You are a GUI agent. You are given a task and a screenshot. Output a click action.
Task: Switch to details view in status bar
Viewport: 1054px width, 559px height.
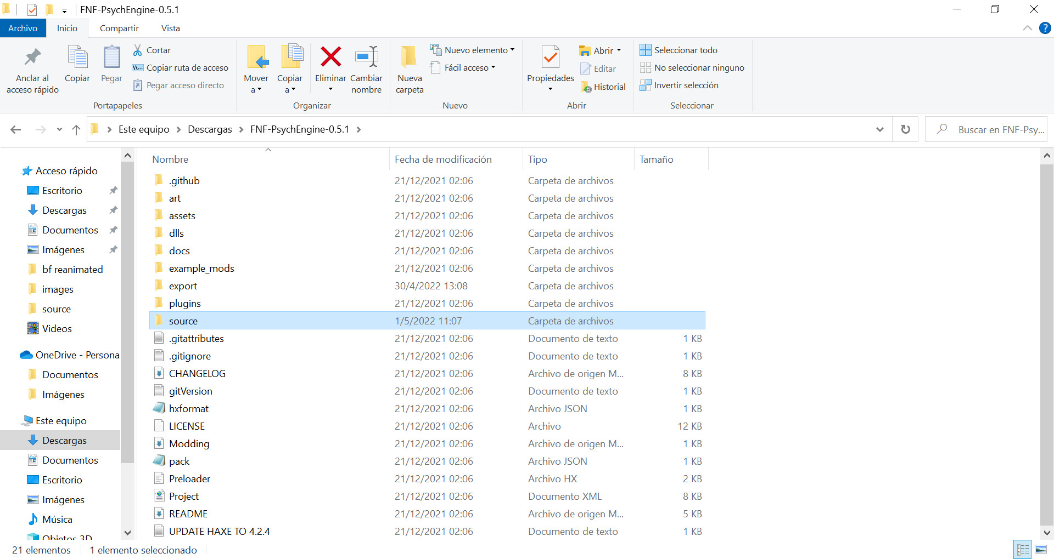(x=1023, y=549)
